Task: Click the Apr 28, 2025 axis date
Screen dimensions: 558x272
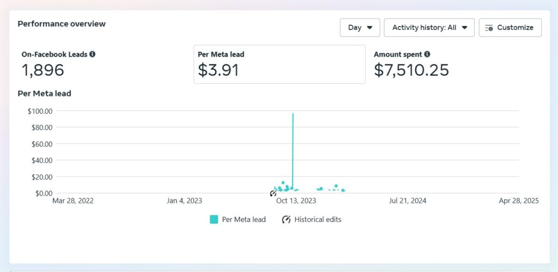Action: [519, 201]
